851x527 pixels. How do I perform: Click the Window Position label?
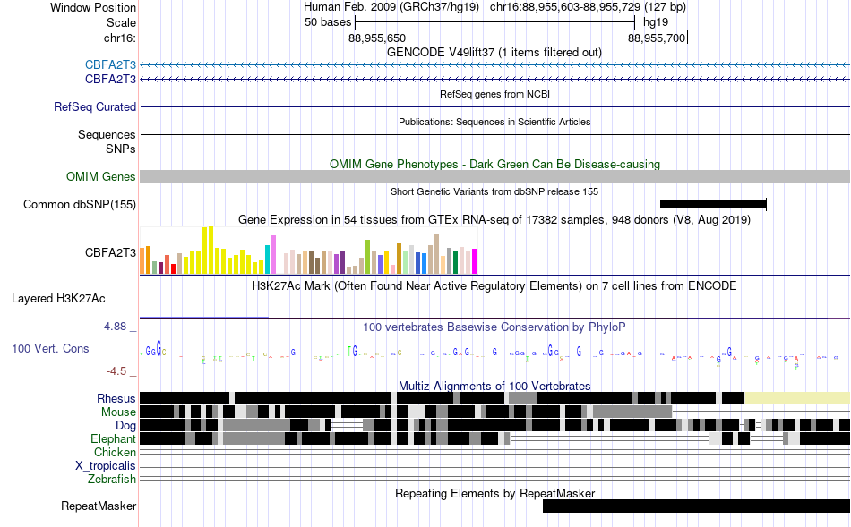click(x=93, y=7)
